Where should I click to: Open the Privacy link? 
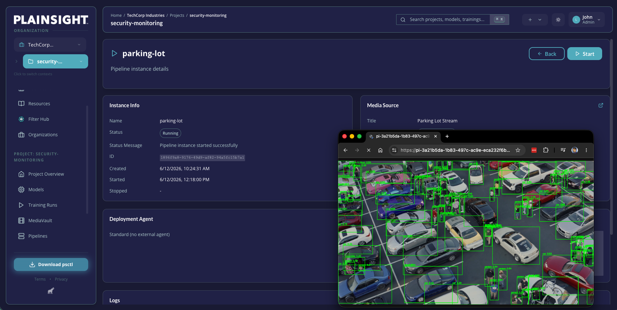[61, 279]
